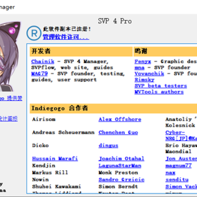Open senditu link
Viewport: 197px width, 197px height.
click(177, 179)
